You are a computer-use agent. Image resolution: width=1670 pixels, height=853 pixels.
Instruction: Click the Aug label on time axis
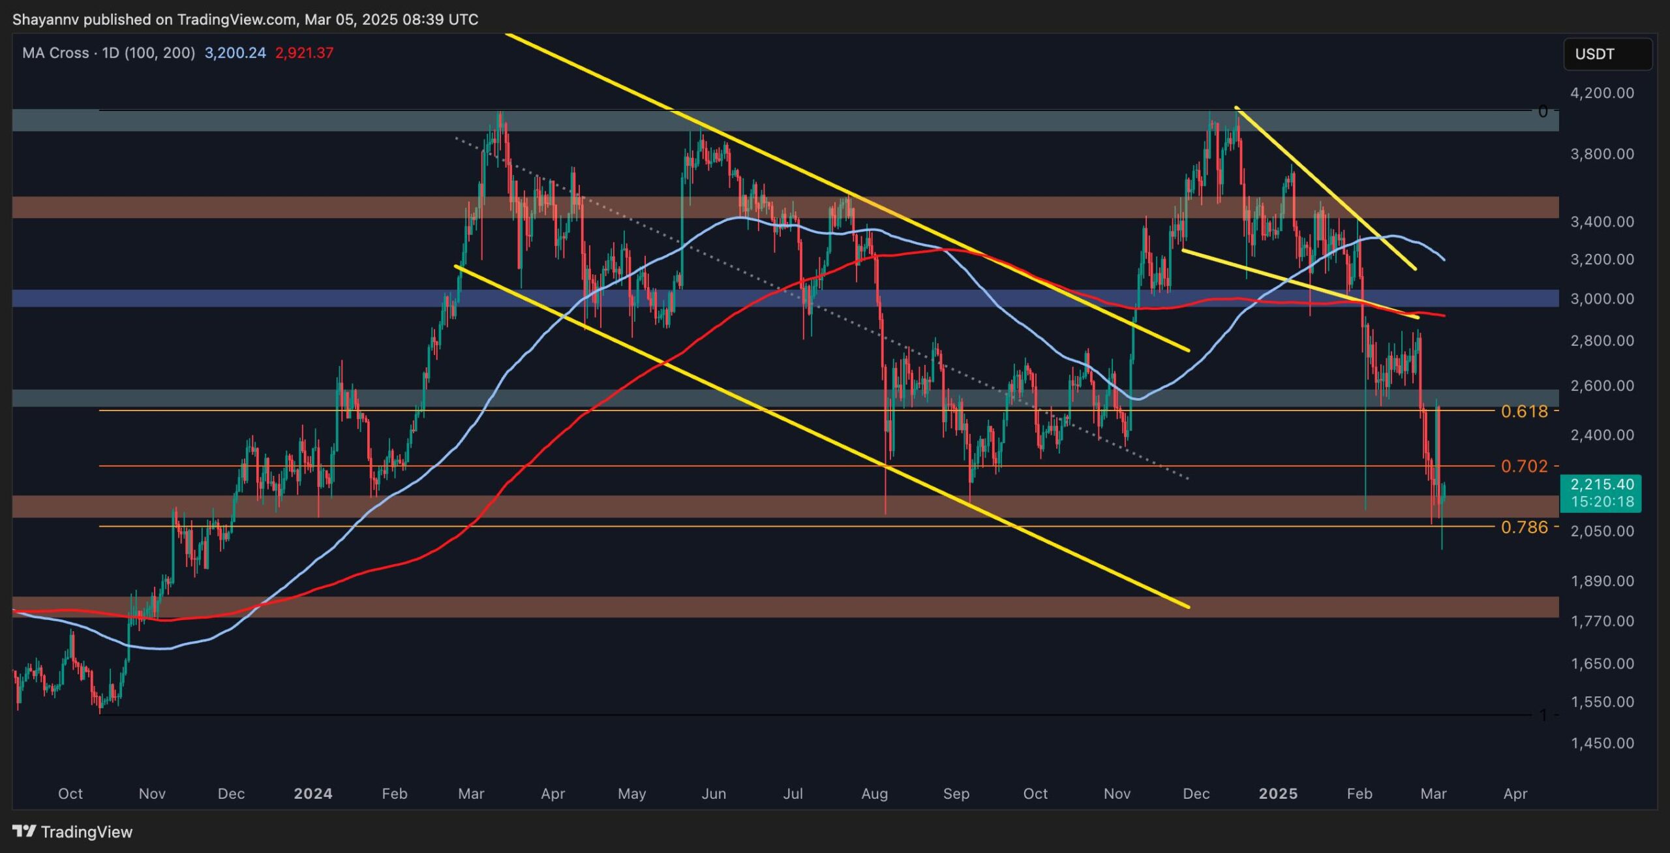pos(874,794)
